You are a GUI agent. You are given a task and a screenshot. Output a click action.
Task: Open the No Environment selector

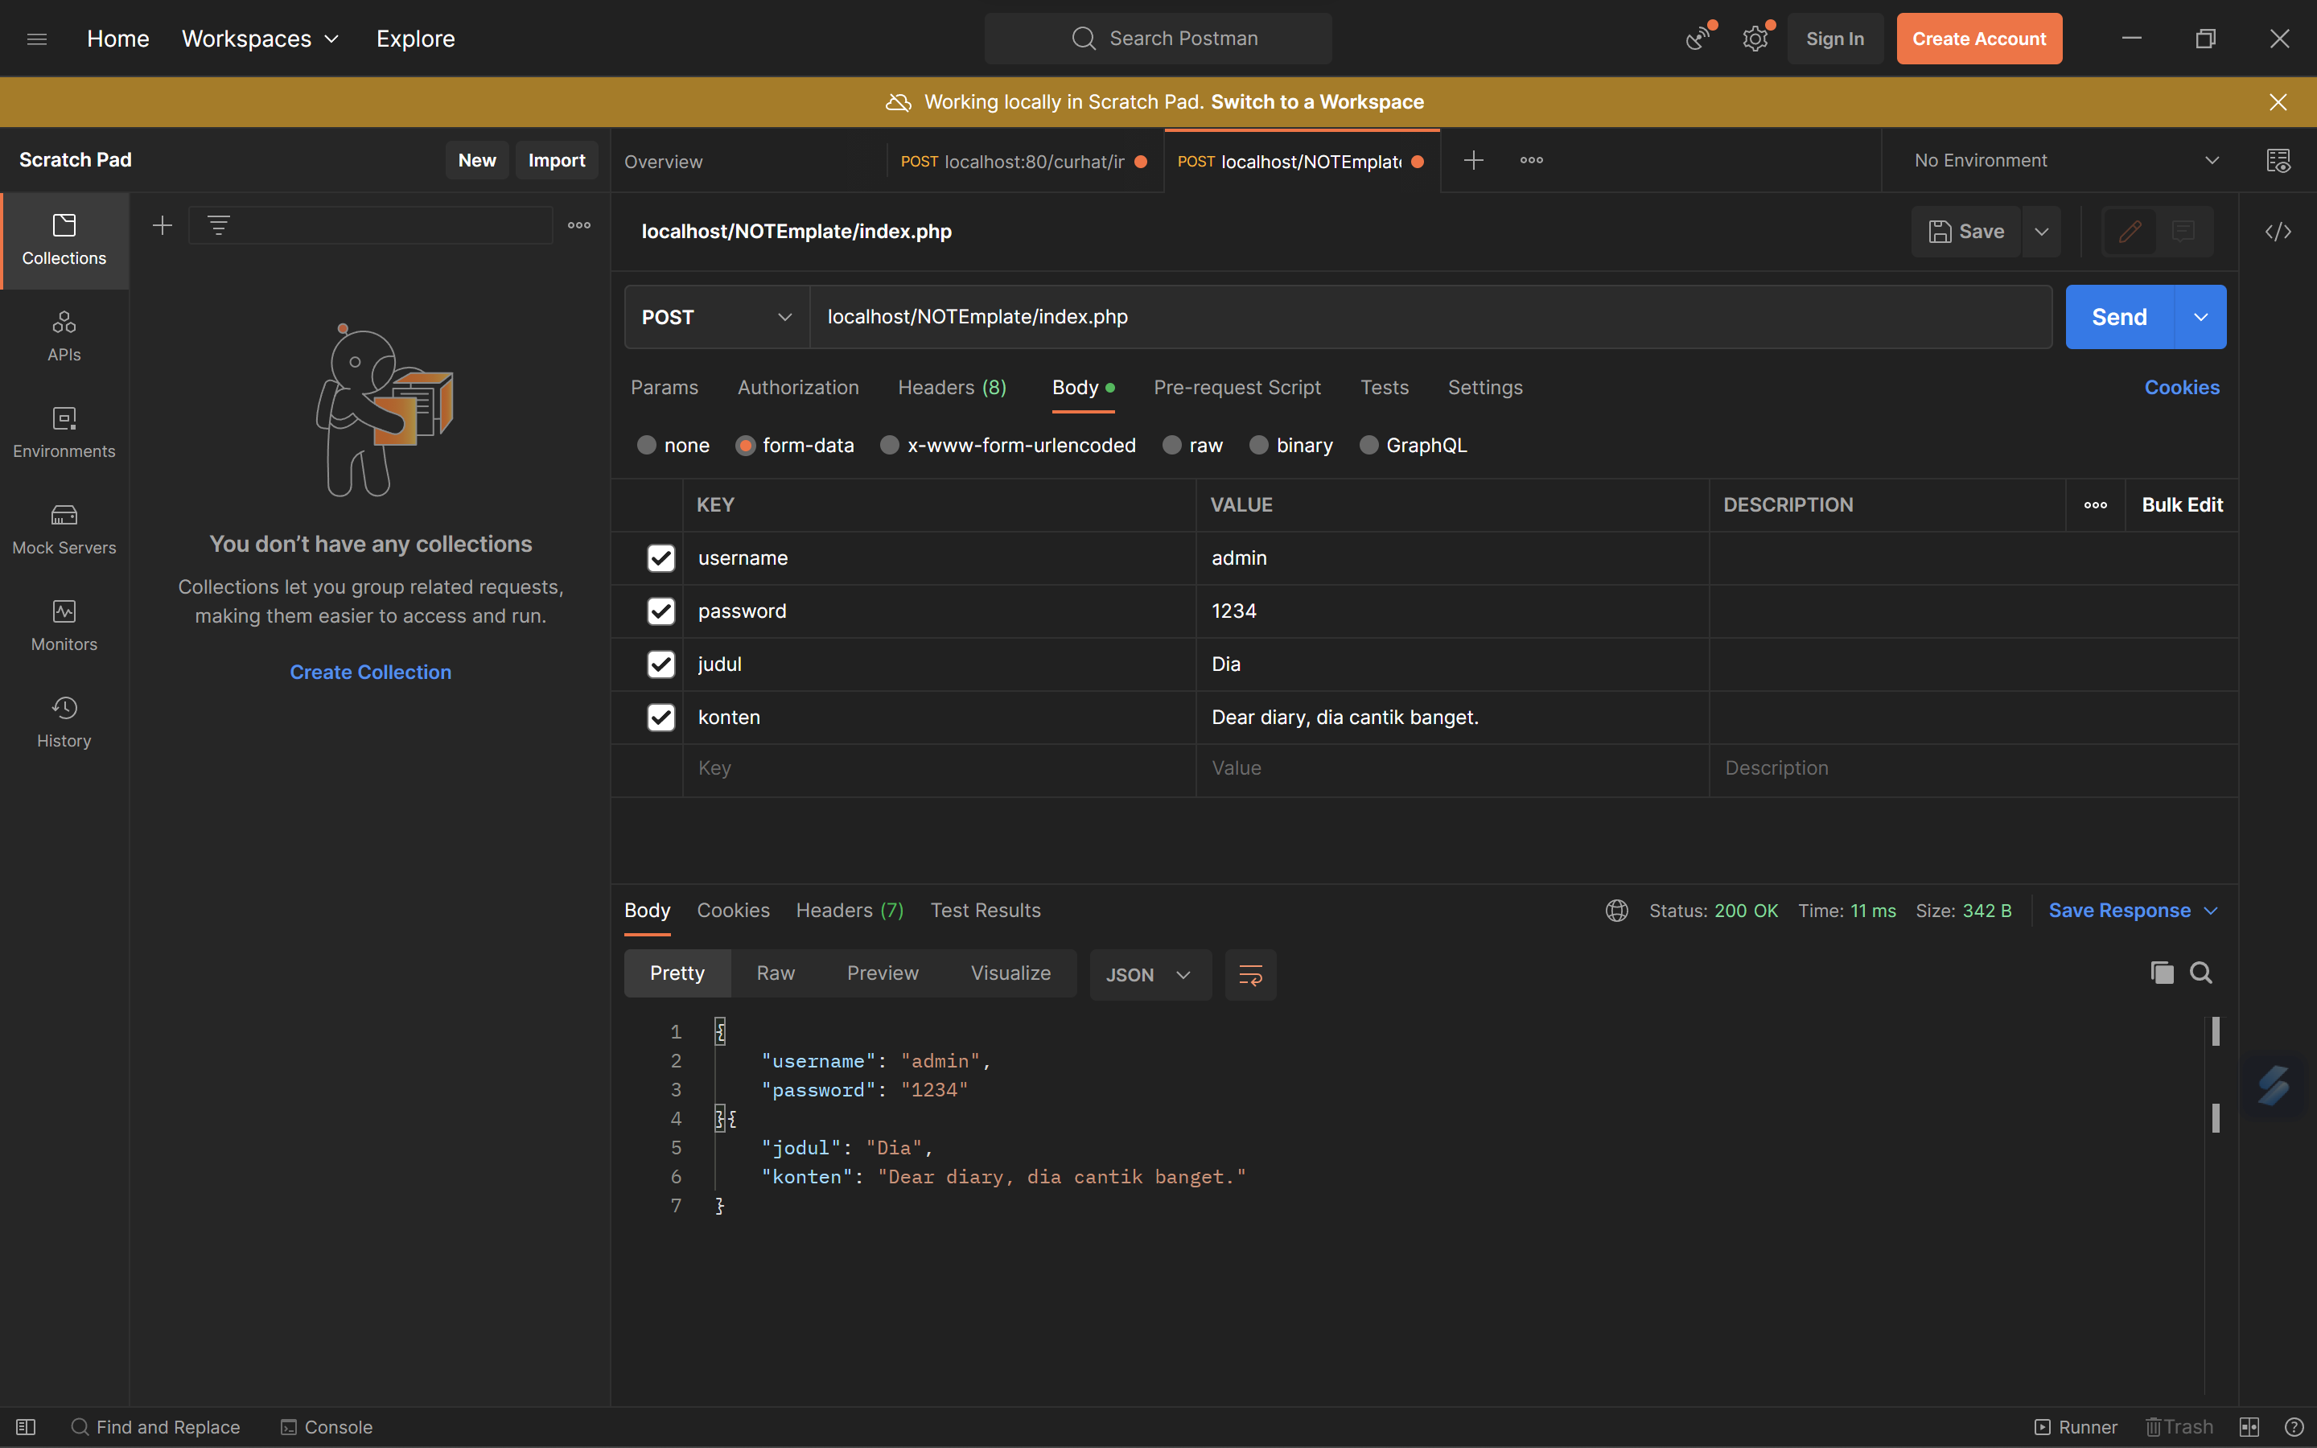tap(2065, 161)
